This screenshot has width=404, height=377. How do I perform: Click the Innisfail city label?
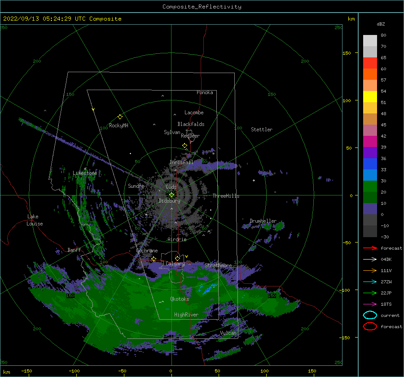(x=181, y=162)
